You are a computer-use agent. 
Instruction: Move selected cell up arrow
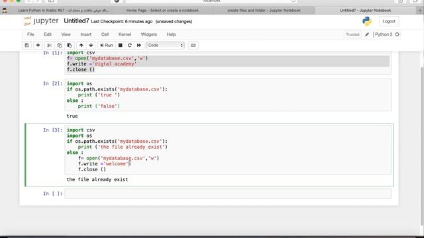pos(81,46)
